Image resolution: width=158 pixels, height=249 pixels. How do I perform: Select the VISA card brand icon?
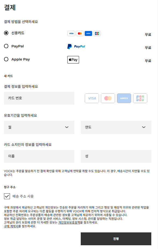click(x=71, y=33)
